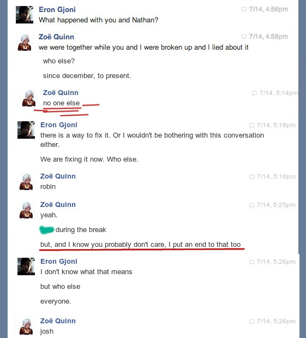Click the message icon beside 7/14, 4:56pm
This screenshot has width=306, height=338.
pyautogui.click(x=244, y=9)
